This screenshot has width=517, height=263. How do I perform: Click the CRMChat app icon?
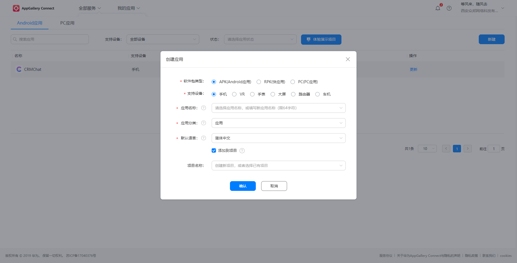click(19, 69)
